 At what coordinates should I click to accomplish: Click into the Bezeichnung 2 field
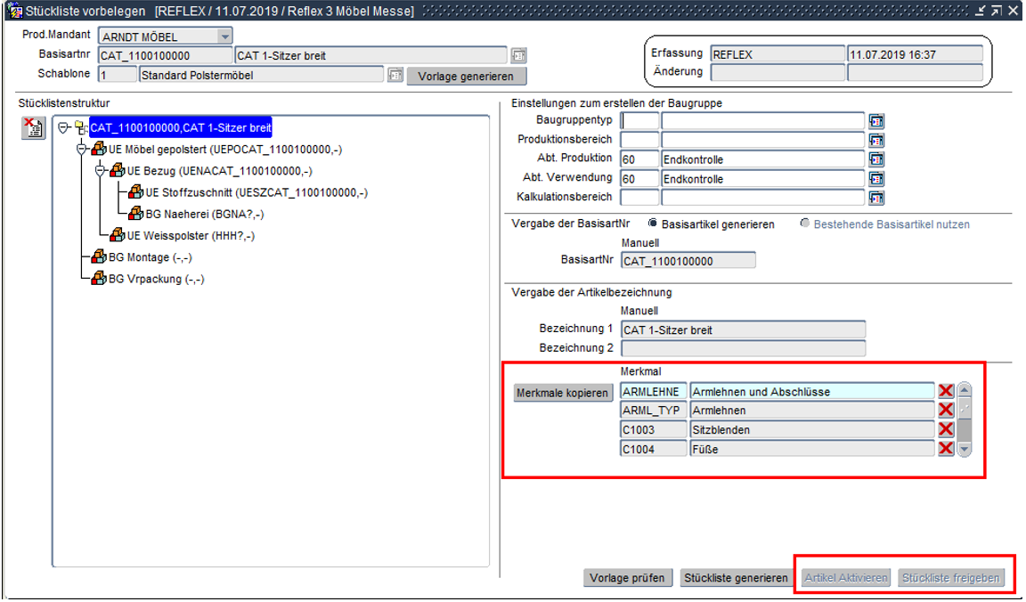[x=742, y=349]
